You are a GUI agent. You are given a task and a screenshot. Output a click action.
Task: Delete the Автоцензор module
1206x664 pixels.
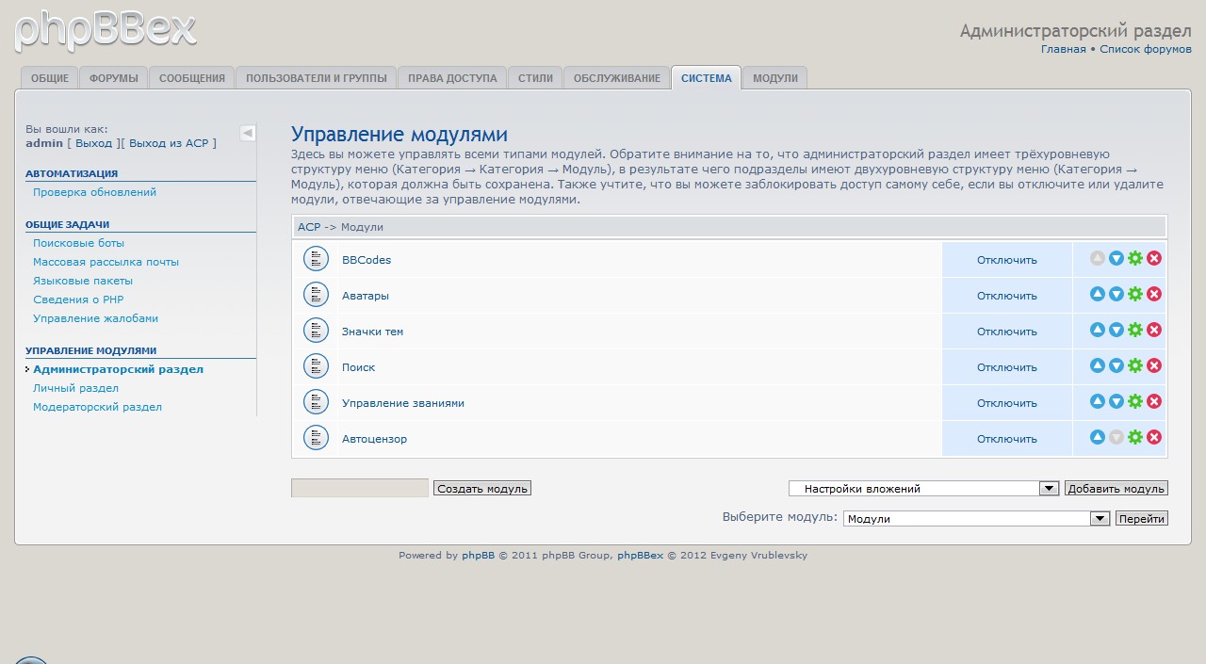click(1153, 437)
